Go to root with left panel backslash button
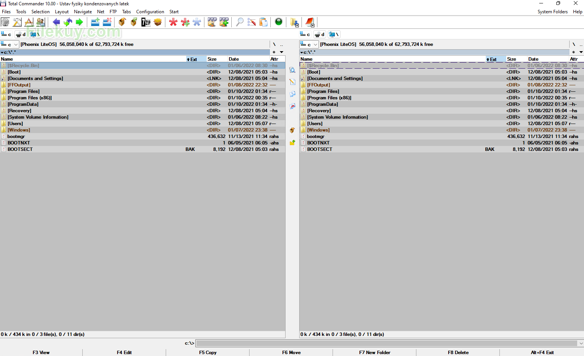Image resolution: width=584 pixels, height=356 pixels. (274, 44)
